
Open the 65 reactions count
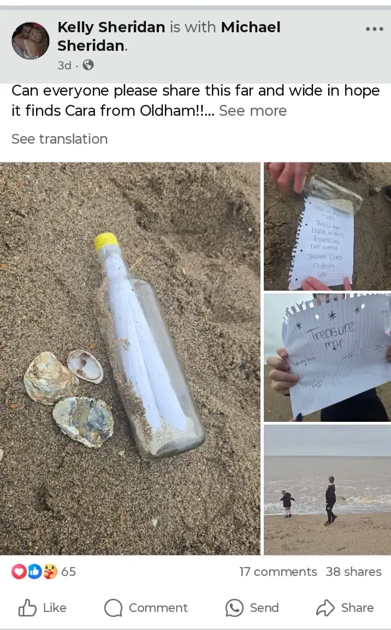coord(69,572)
